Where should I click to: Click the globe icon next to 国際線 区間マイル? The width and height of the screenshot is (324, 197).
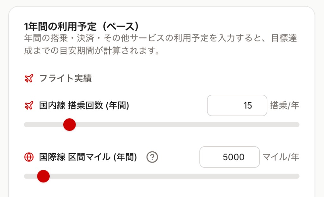coord(29,157)
